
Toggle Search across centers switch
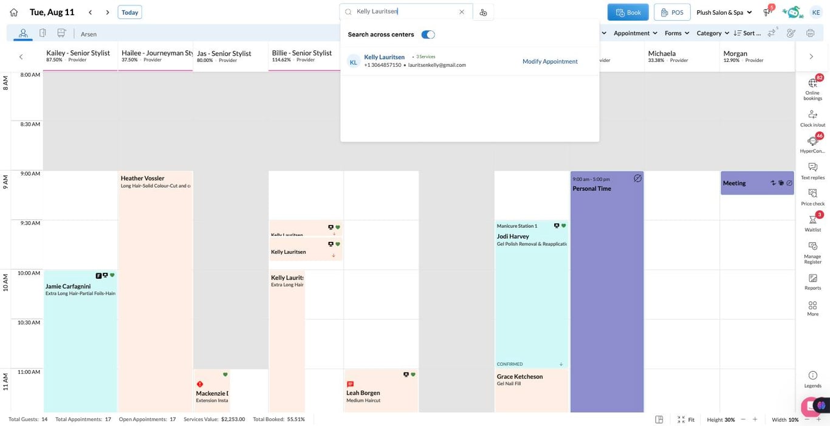[428, 35]
